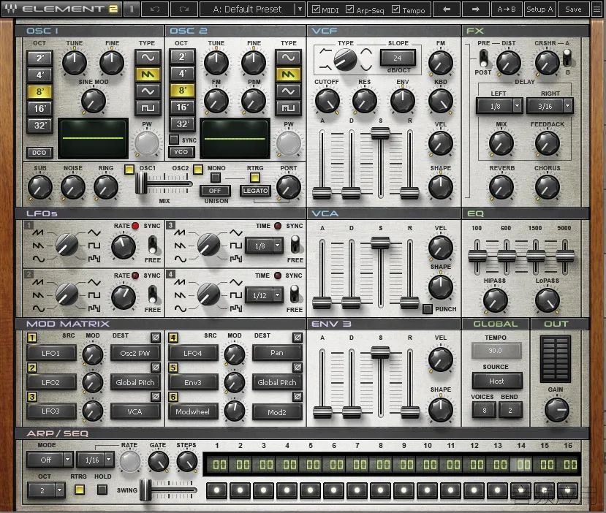Click the Setup A button
Screen dimensions: 606x513
[x=539, y=9]
